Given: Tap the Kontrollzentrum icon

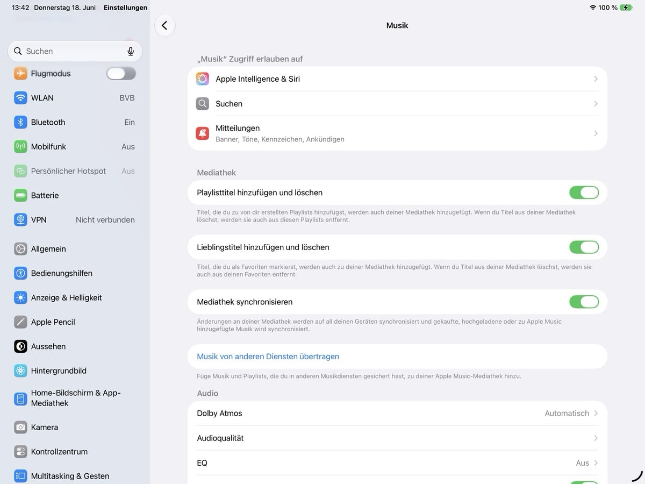Looking at the screenshot, I should point(20,452).
